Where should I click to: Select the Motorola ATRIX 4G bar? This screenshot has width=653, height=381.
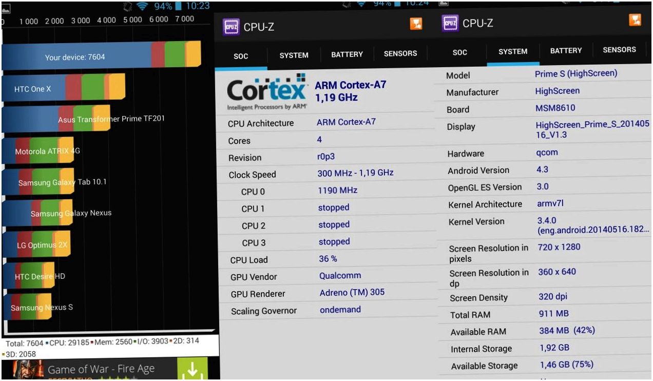[x=38, y=151]
